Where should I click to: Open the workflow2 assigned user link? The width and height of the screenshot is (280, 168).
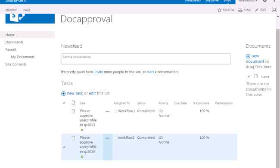coord(126,138)
